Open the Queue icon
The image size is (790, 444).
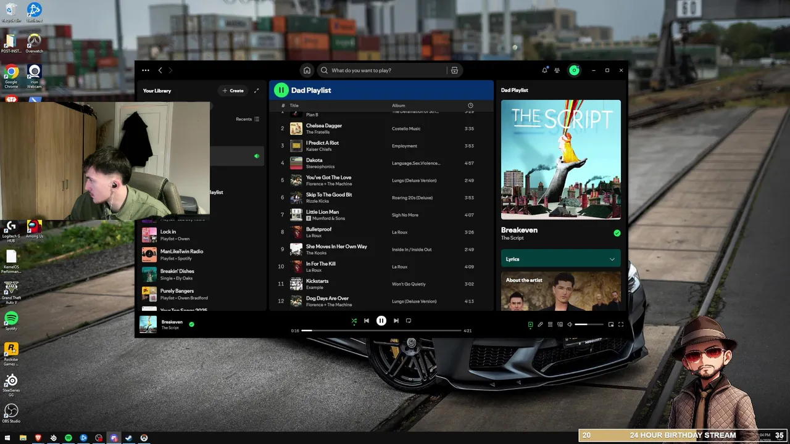550,324
